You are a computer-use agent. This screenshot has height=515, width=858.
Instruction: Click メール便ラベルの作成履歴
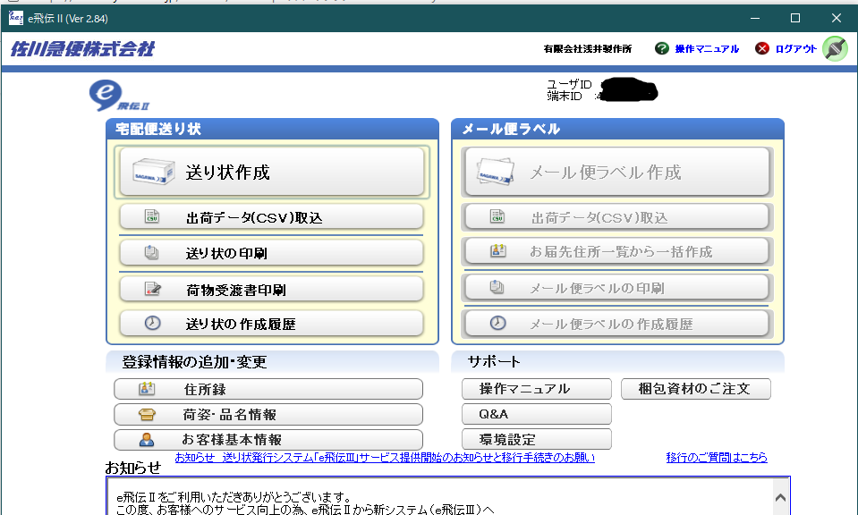[617, 324]
